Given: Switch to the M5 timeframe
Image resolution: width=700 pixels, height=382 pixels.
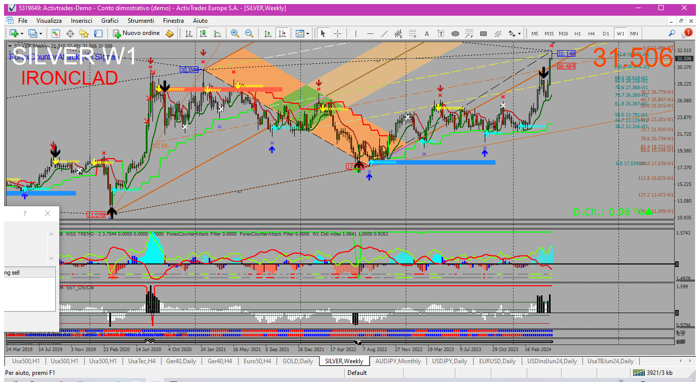Looking at the screenshot, I should 535,33.
